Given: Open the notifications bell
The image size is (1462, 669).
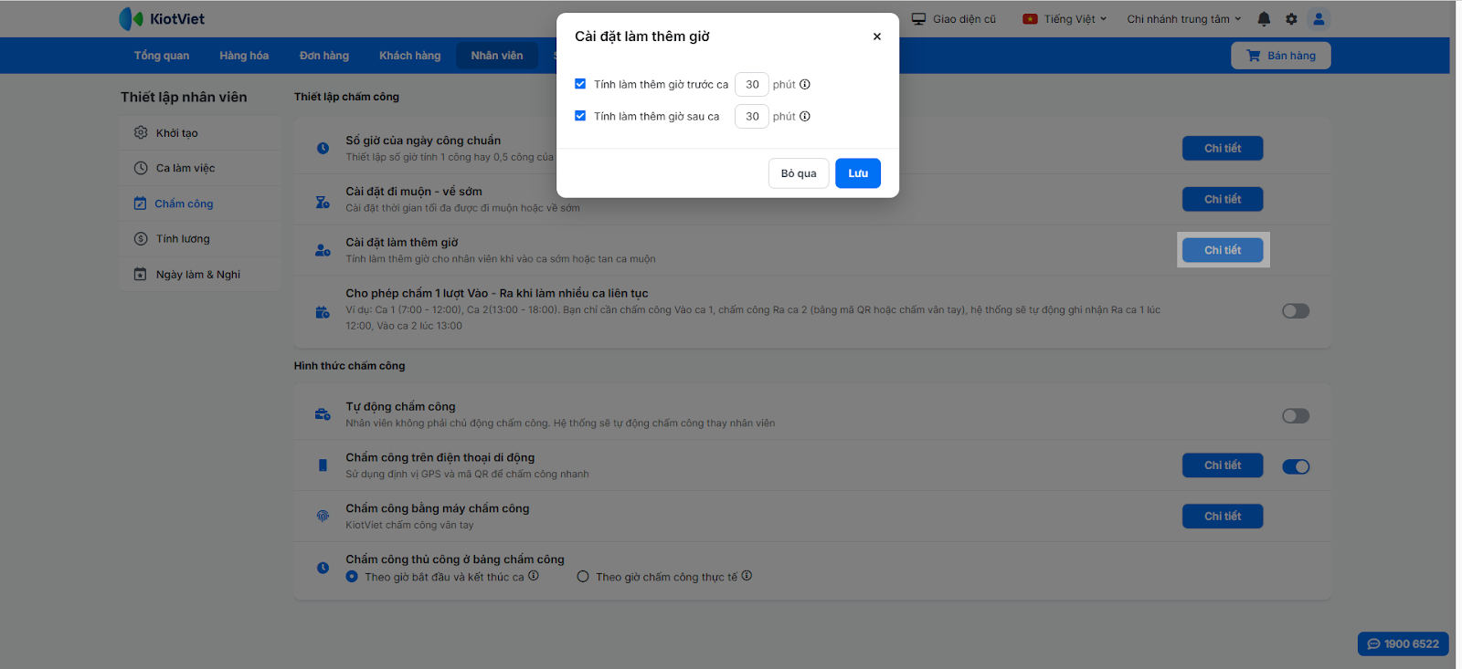Looking at the screenshot, I should [1264, 19].
